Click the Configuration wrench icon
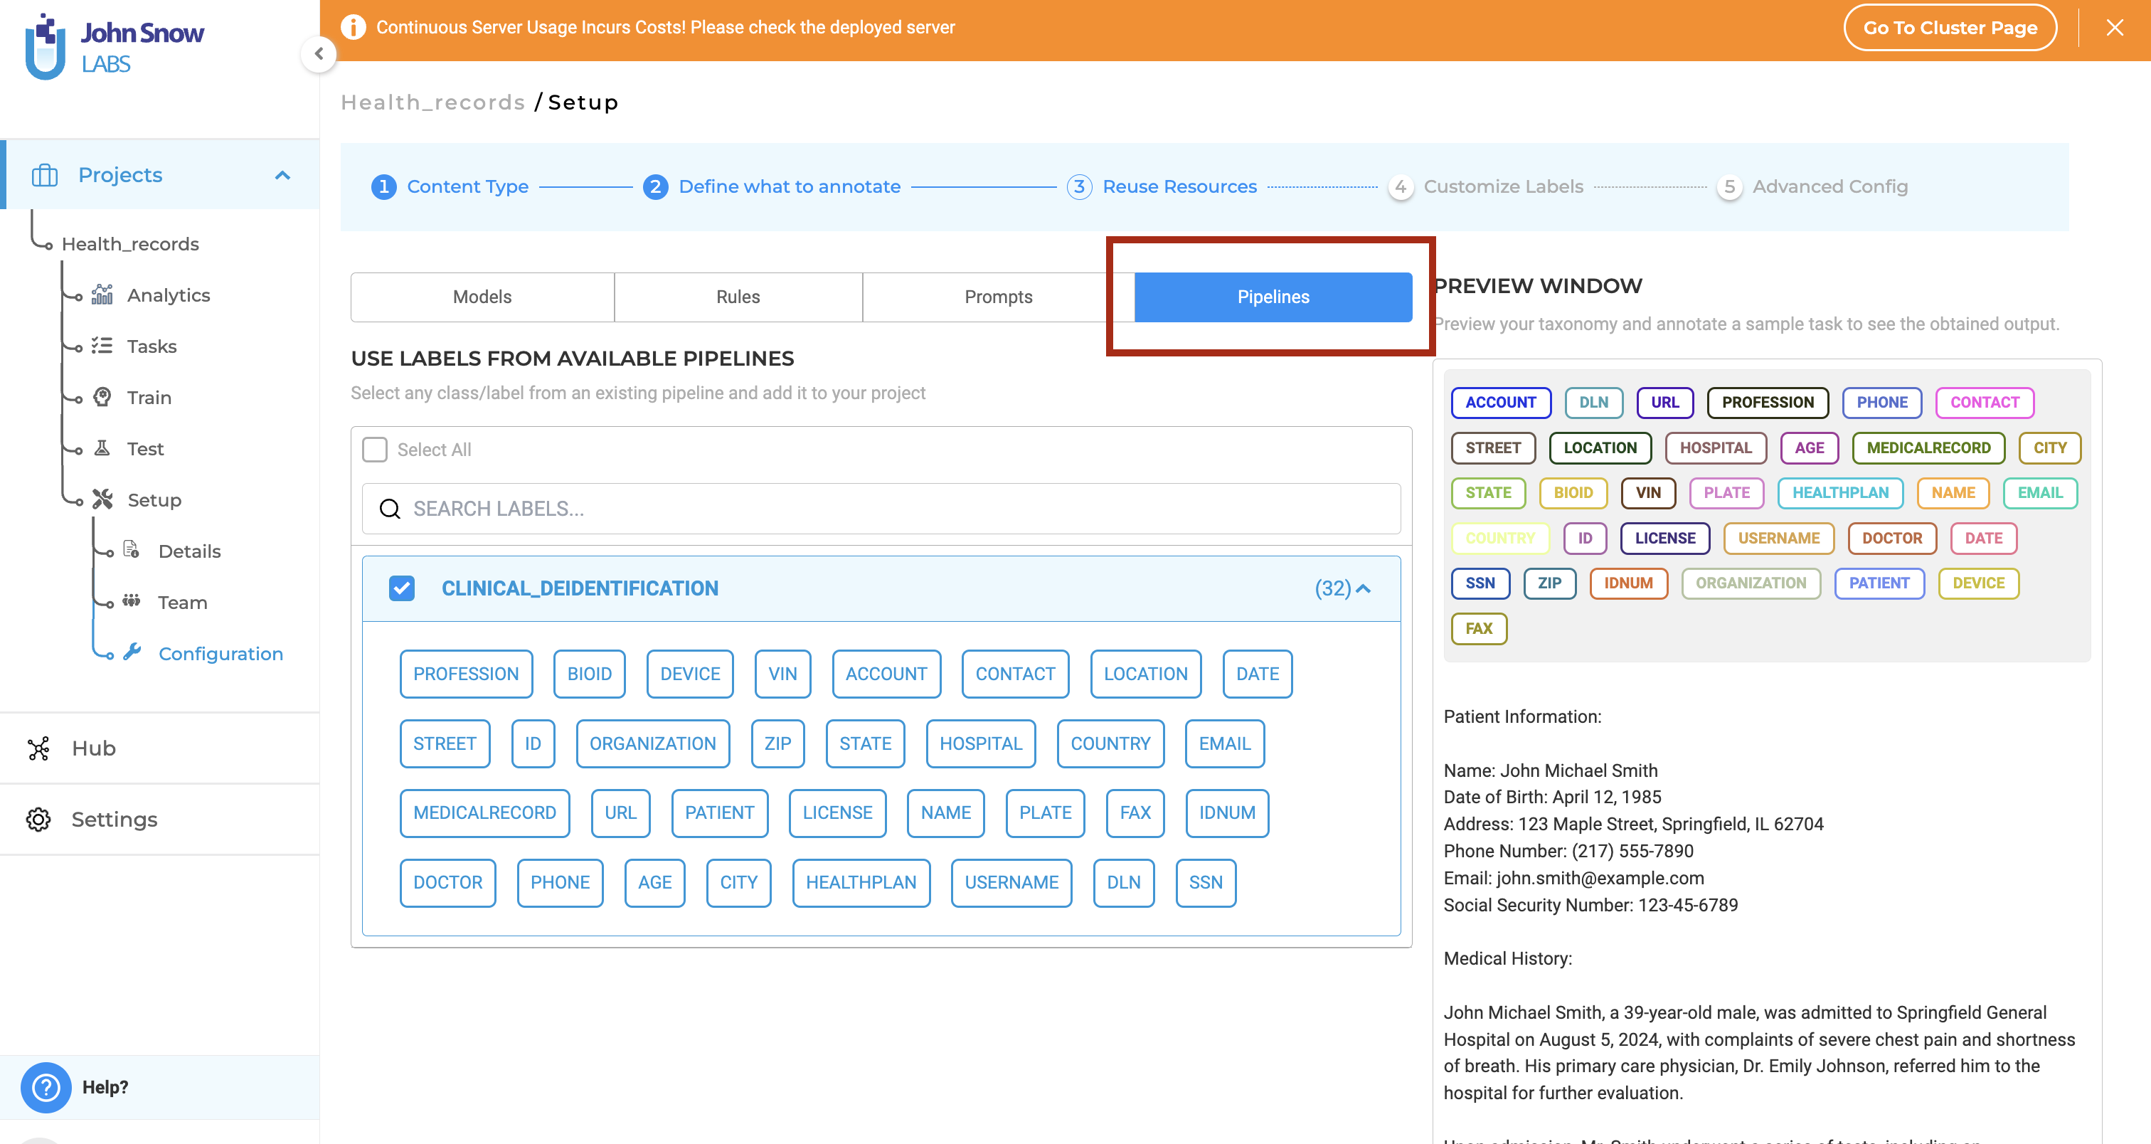Image resolution: width=2151 pixels, height=1144 pixels. tap(132, 652)
